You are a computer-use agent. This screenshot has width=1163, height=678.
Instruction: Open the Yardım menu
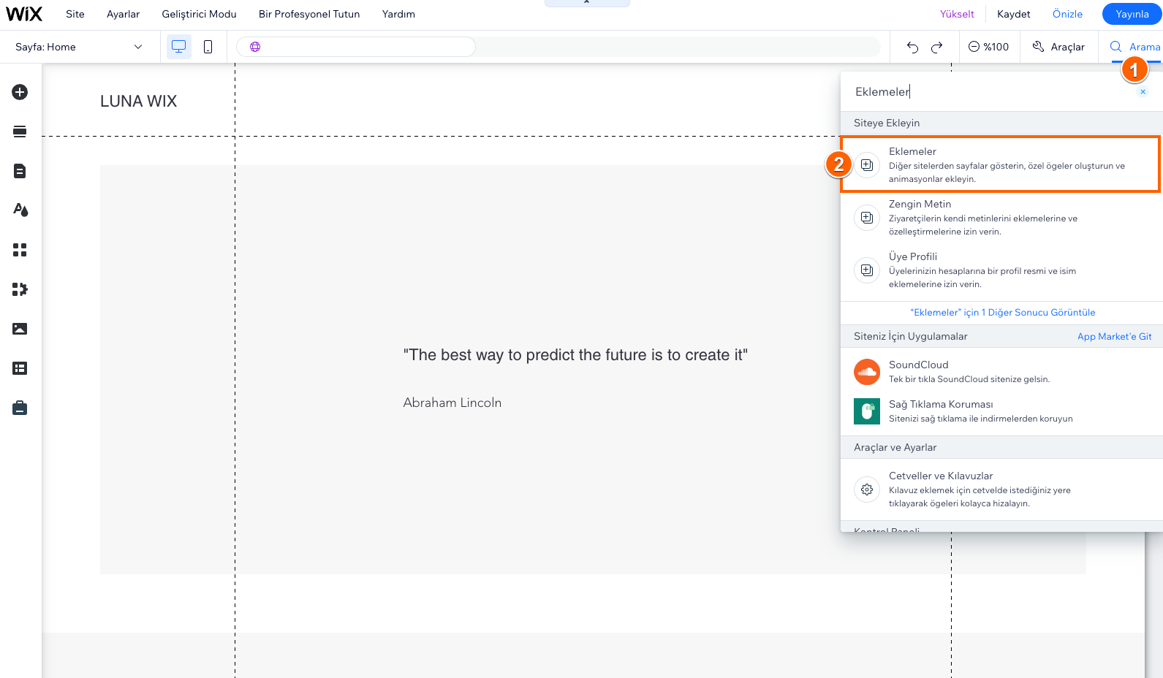coord(398,14)
